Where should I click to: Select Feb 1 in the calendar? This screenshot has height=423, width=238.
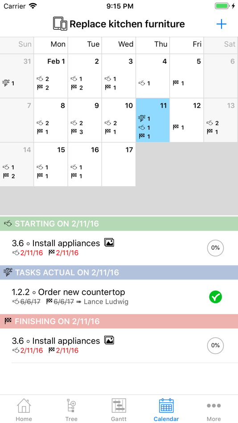(51, 76)
